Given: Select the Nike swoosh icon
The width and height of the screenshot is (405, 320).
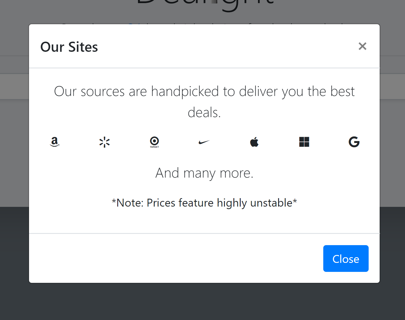Looking at the screenshot, I should [x=204, y=142].
